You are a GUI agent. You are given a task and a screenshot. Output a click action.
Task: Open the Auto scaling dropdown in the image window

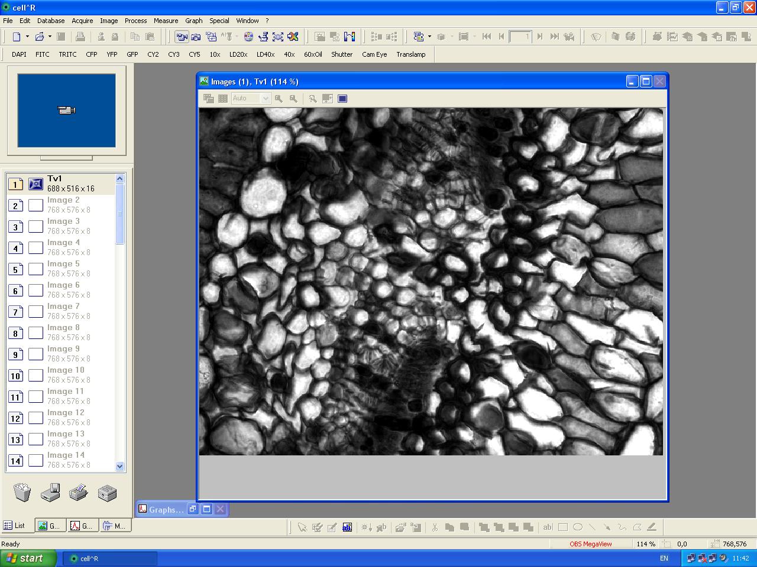pyautogui.click(x=265, y=98)
